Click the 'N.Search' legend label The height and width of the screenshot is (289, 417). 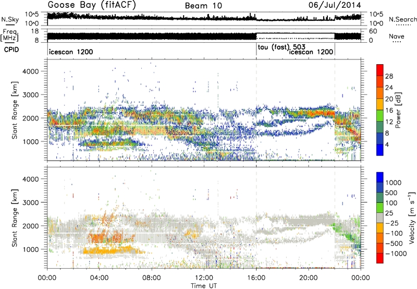tap(402, 19)
